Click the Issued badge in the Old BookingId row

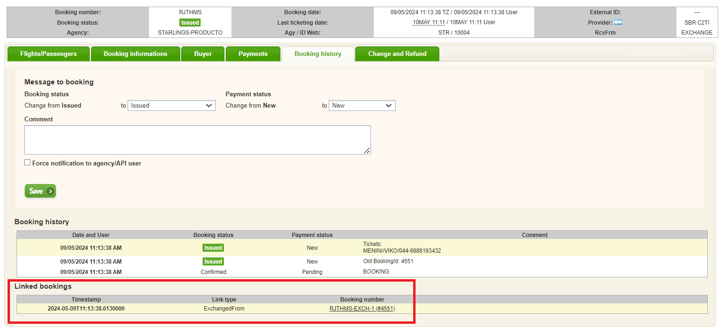(x=213, y=262)
